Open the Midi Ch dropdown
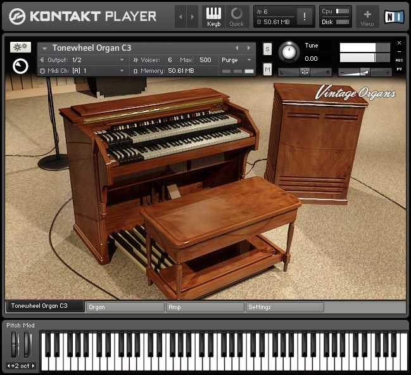The image size is (411, 375). (x=82, y=71)
